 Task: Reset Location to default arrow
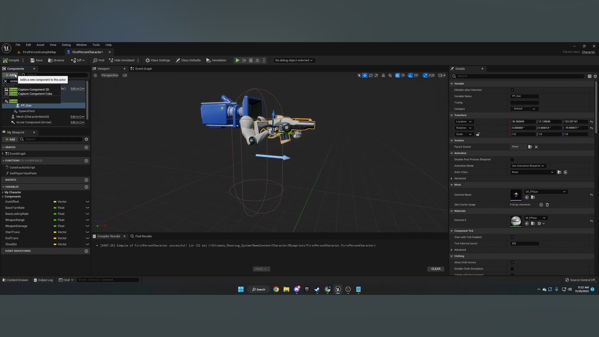[x=592, y=122]
